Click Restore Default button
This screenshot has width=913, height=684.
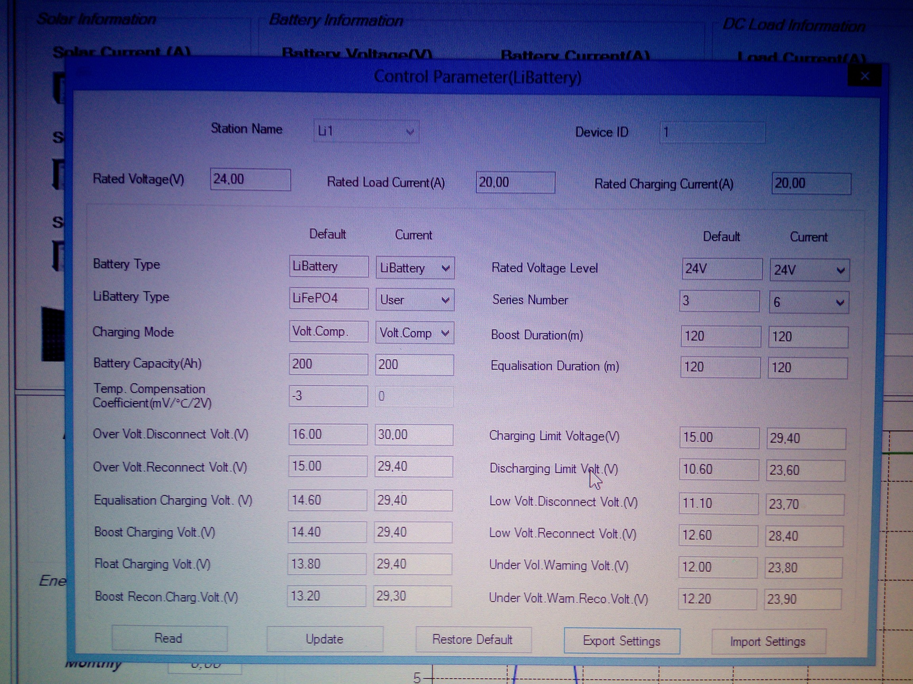(473, 640)
